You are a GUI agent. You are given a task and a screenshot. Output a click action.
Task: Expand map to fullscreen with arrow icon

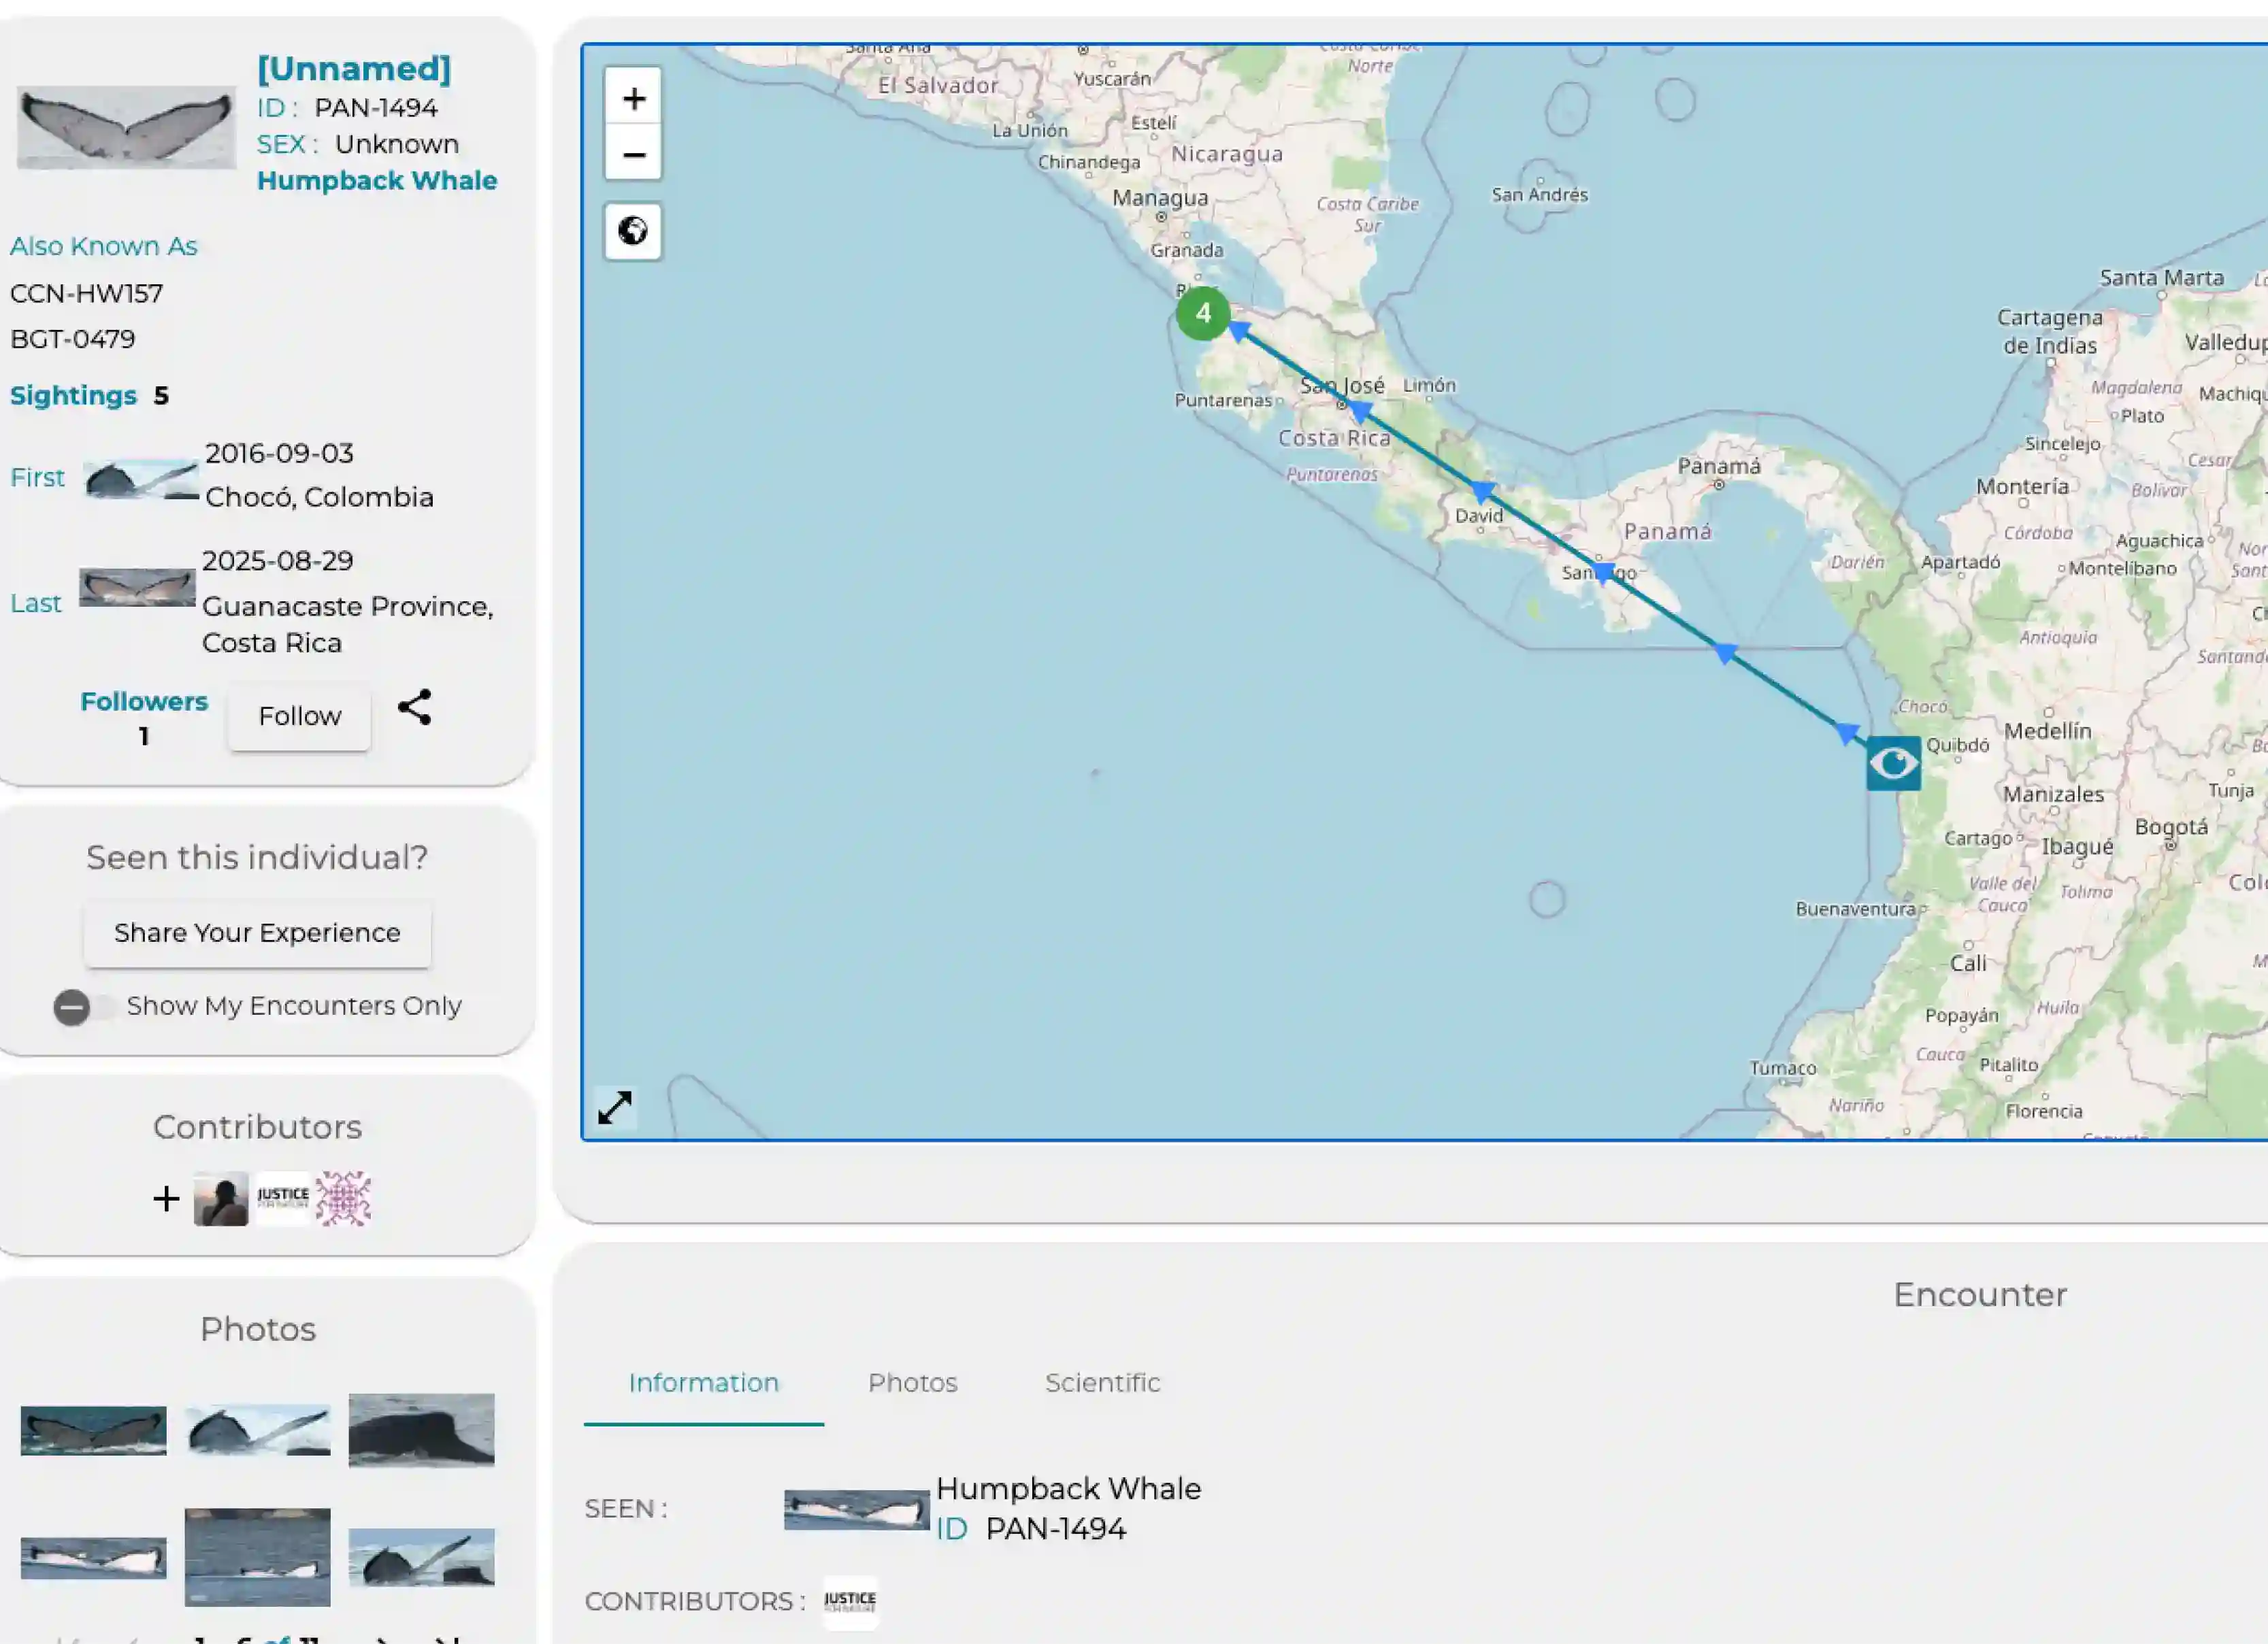(x=614, y=1107)
